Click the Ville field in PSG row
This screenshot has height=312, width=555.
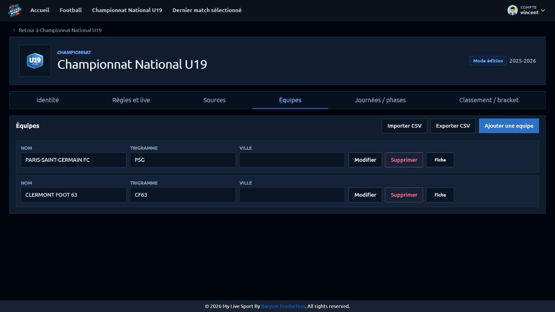292,160
